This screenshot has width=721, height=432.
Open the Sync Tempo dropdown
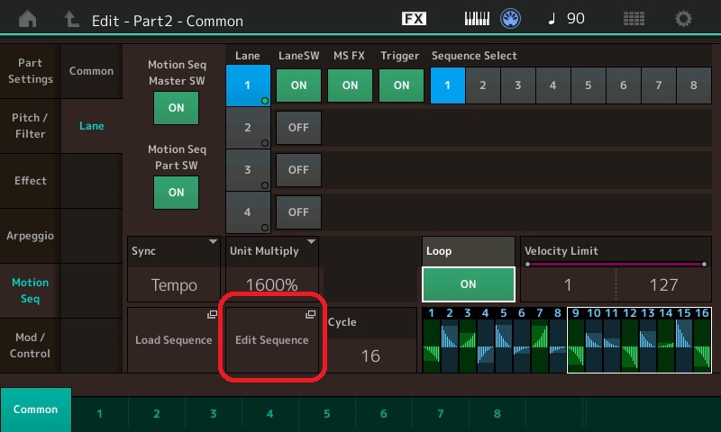pos(174,271)
